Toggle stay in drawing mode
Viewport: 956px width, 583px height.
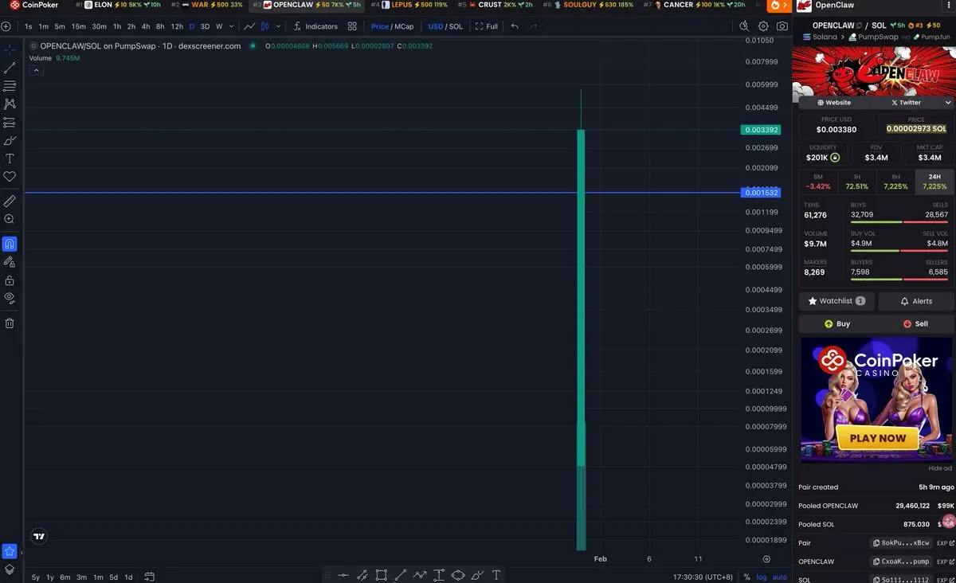click(10, 261)
